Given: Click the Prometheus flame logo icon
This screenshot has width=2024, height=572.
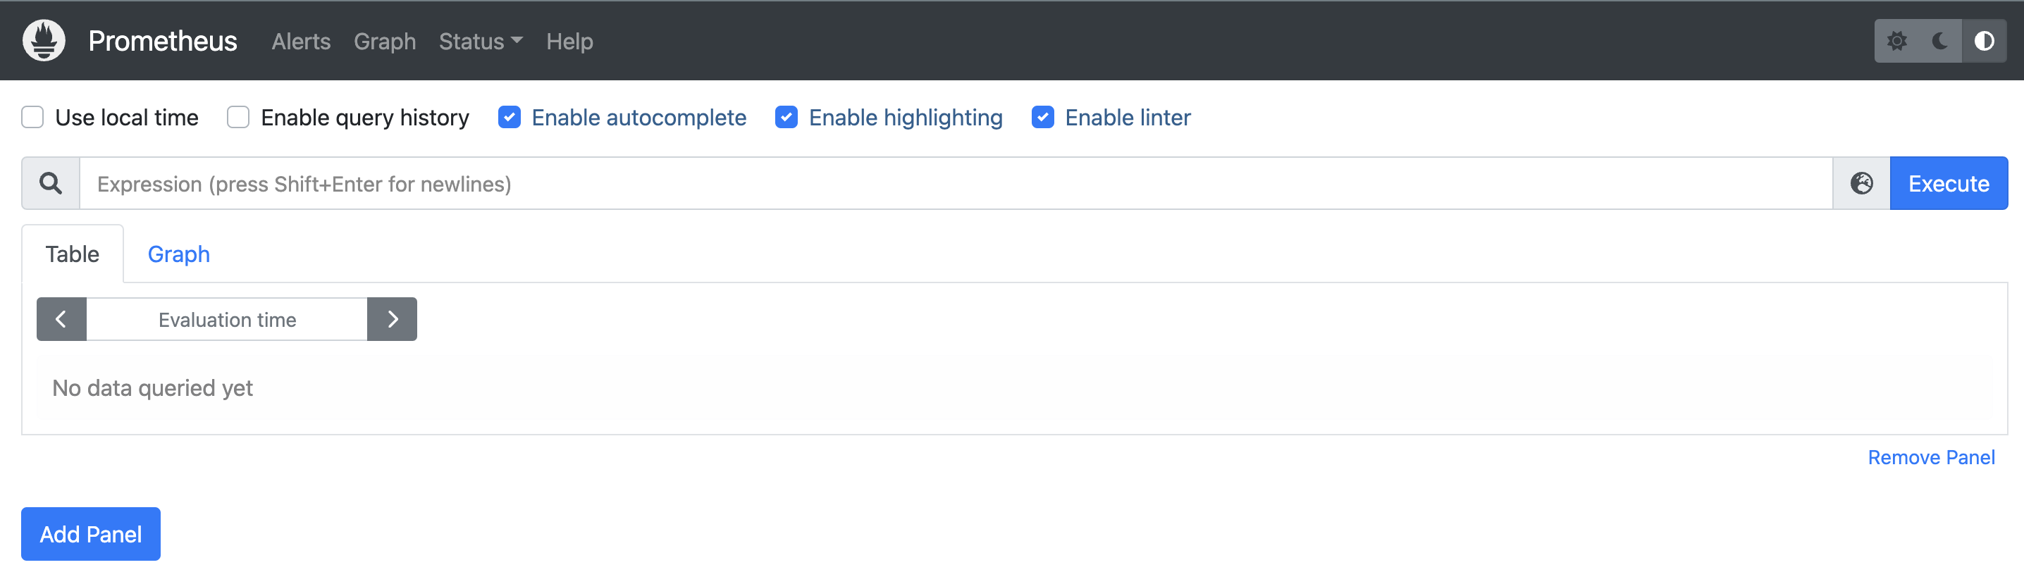Looking at the screenshot, I should tap(44, 40).
